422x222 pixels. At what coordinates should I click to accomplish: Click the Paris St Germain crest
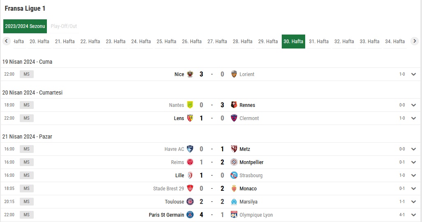click(x=190, y=215)
